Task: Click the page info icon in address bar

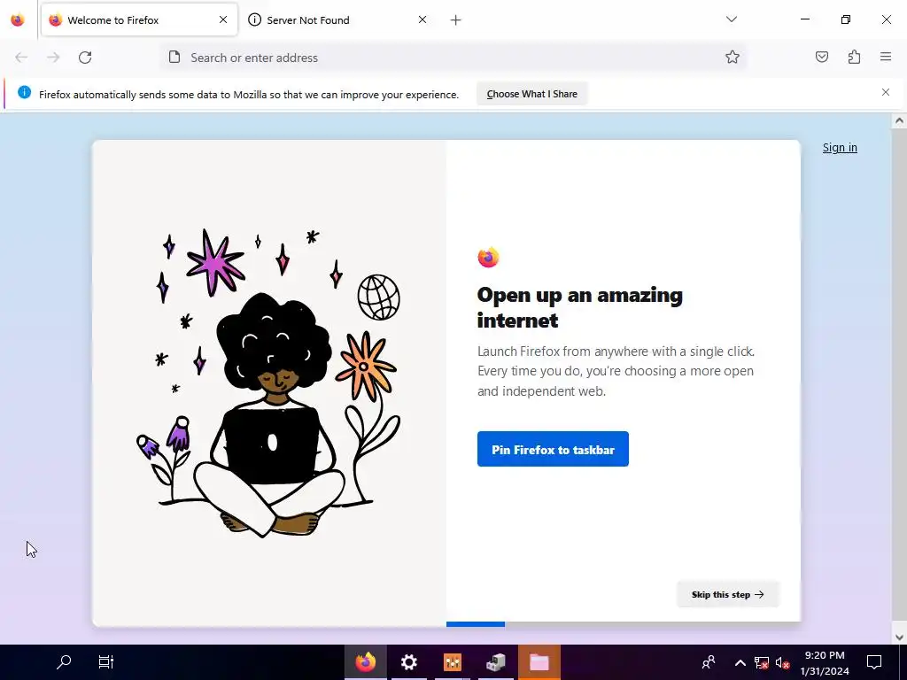Action: click(174, 58)
